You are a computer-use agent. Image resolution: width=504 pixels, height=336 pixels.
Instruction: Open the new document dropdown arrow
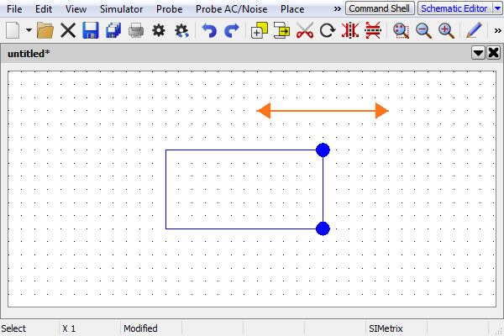tap(29, 31)
